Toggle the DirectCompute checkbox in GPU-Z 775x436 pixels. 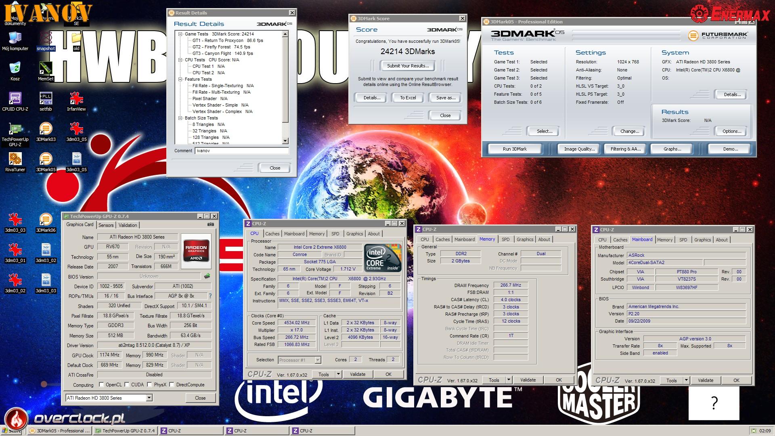coord(172,385)
